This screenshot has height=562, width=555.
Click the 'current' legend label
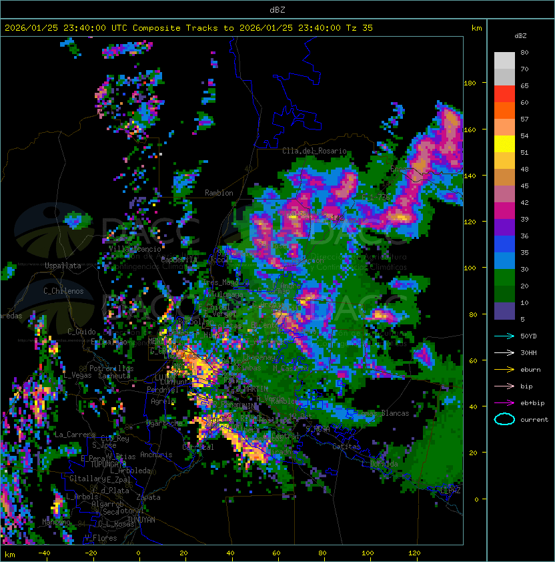coord(534,420)
